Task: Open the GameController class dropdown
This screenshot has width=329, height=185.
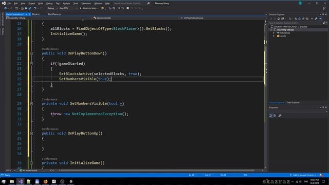Action: [136, 18]
